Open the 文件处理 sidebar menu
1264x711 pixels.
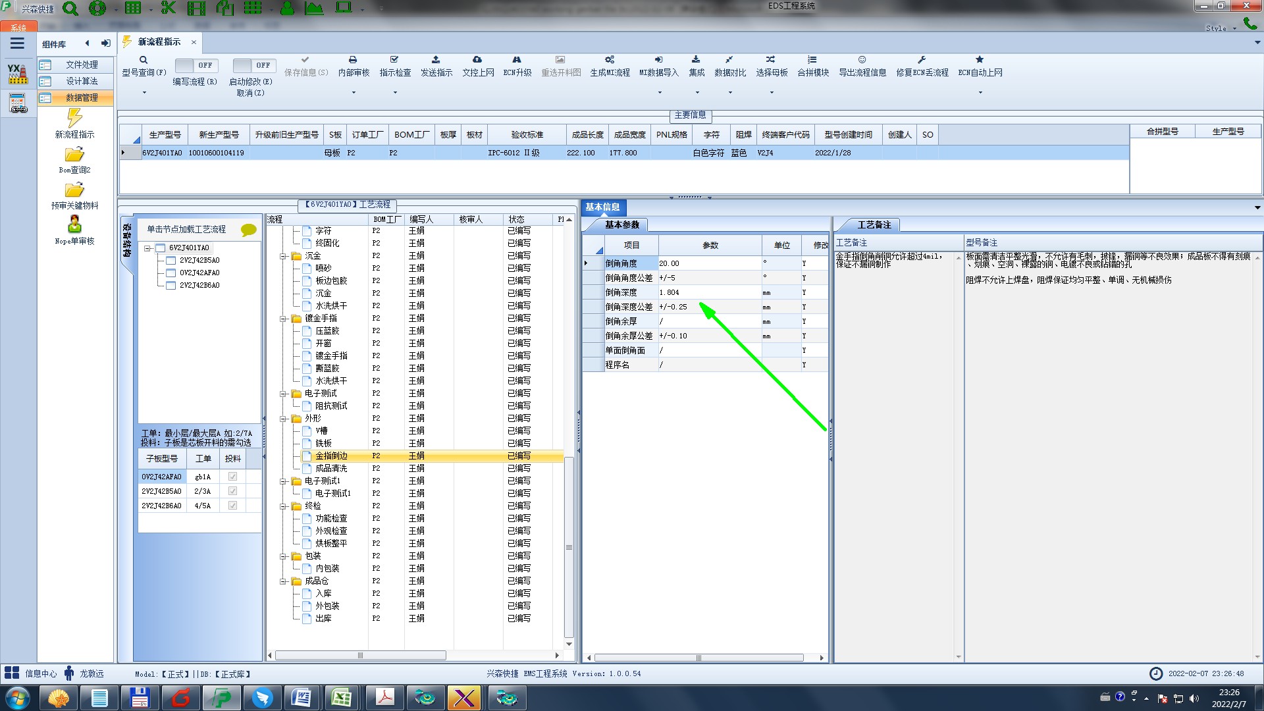pos(75,65)
